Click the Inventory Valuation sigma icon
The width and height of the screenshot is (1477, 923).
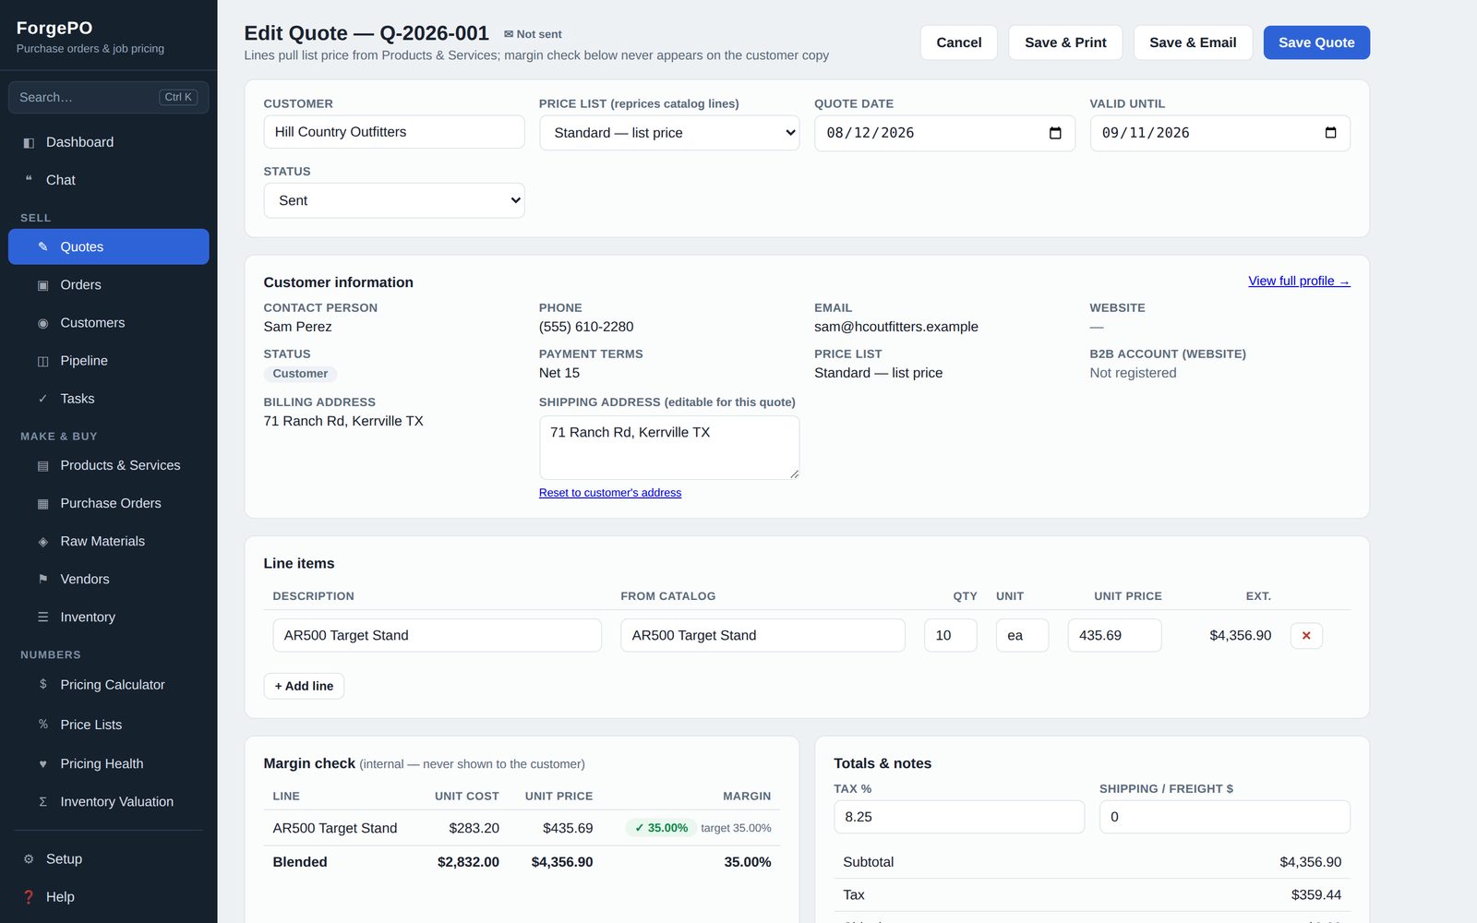(x=42, y=801)
